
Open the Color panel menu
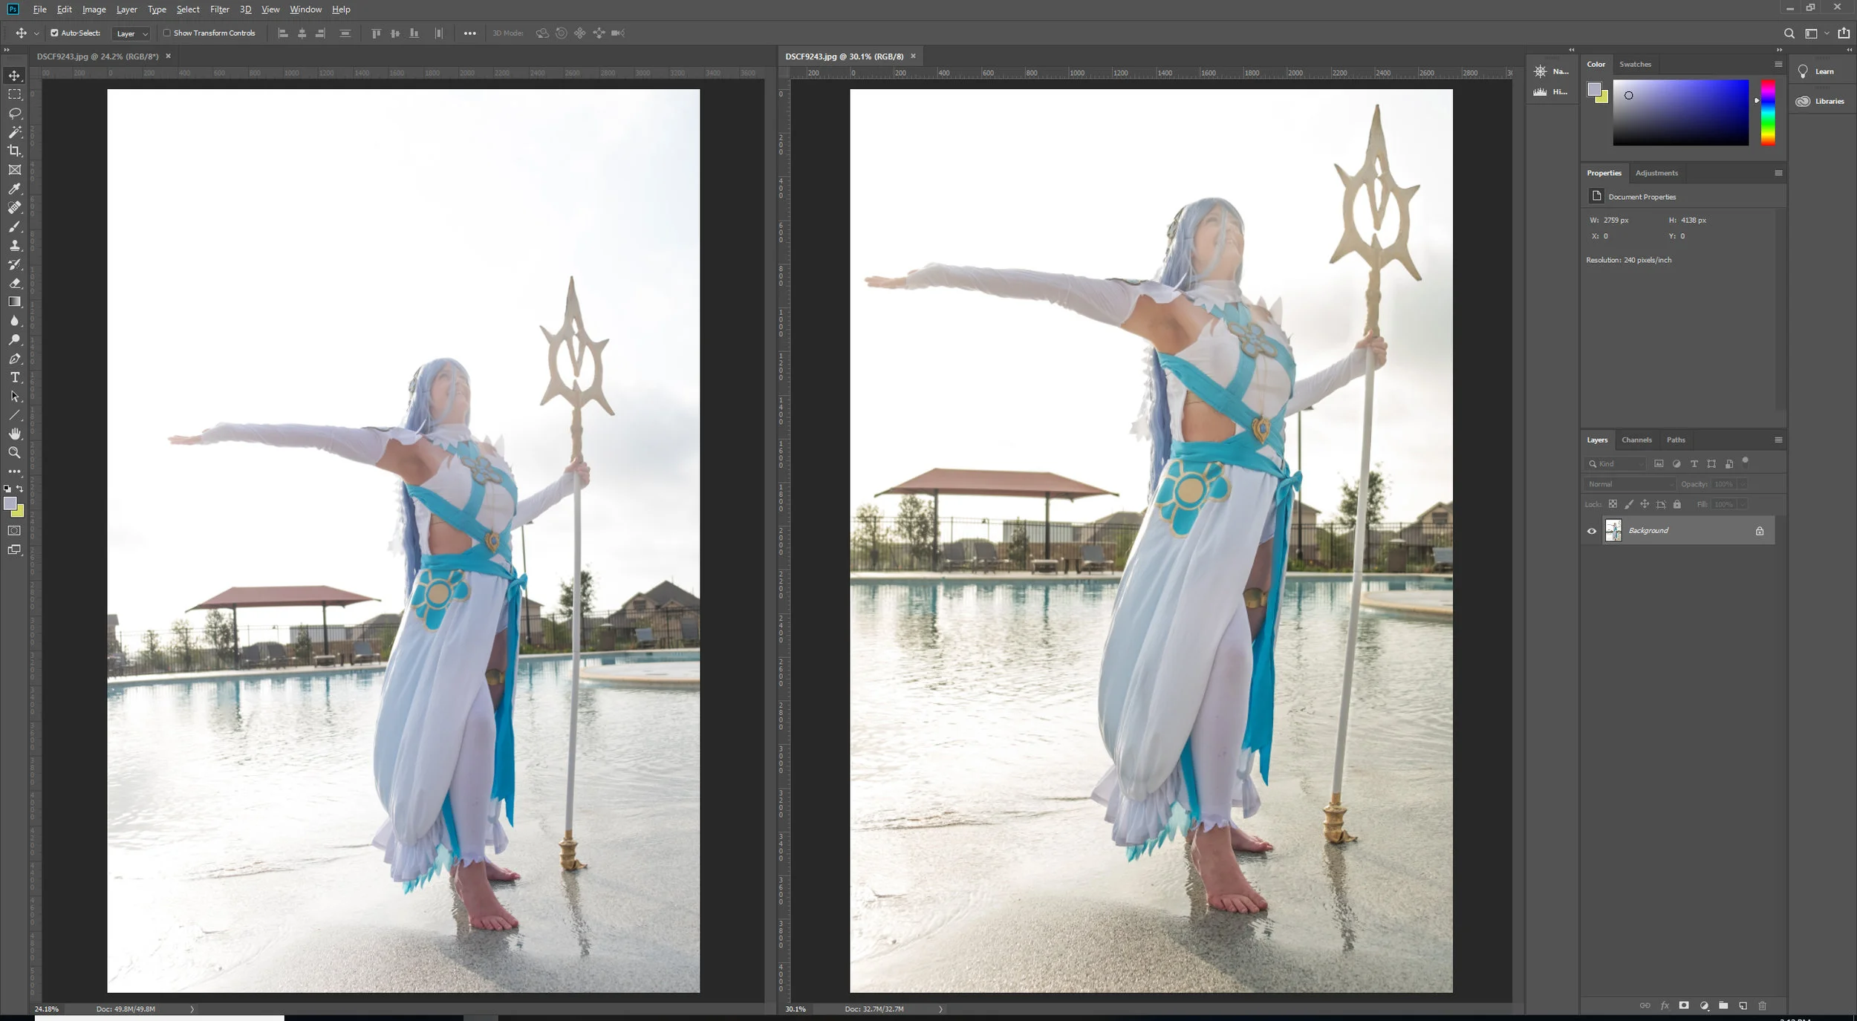[1778, 64]
